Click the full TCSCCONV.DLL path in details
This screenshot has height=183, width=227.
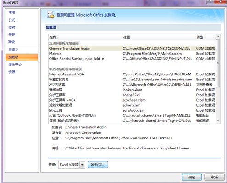(x=119, y=138)
